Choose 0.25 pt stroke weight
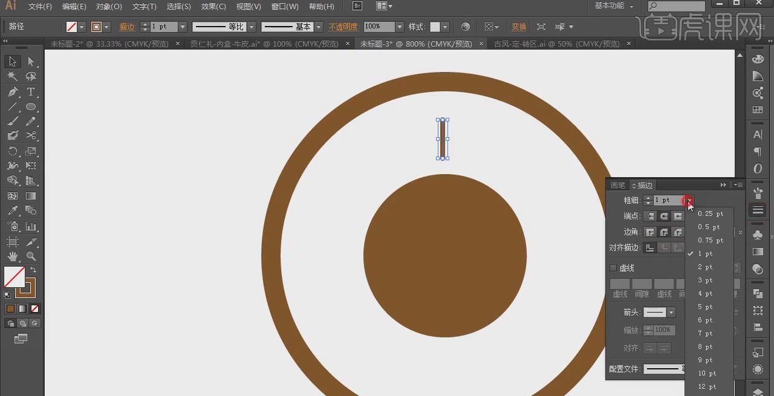This screenshot has height=396, width=774. pos(710,213)
